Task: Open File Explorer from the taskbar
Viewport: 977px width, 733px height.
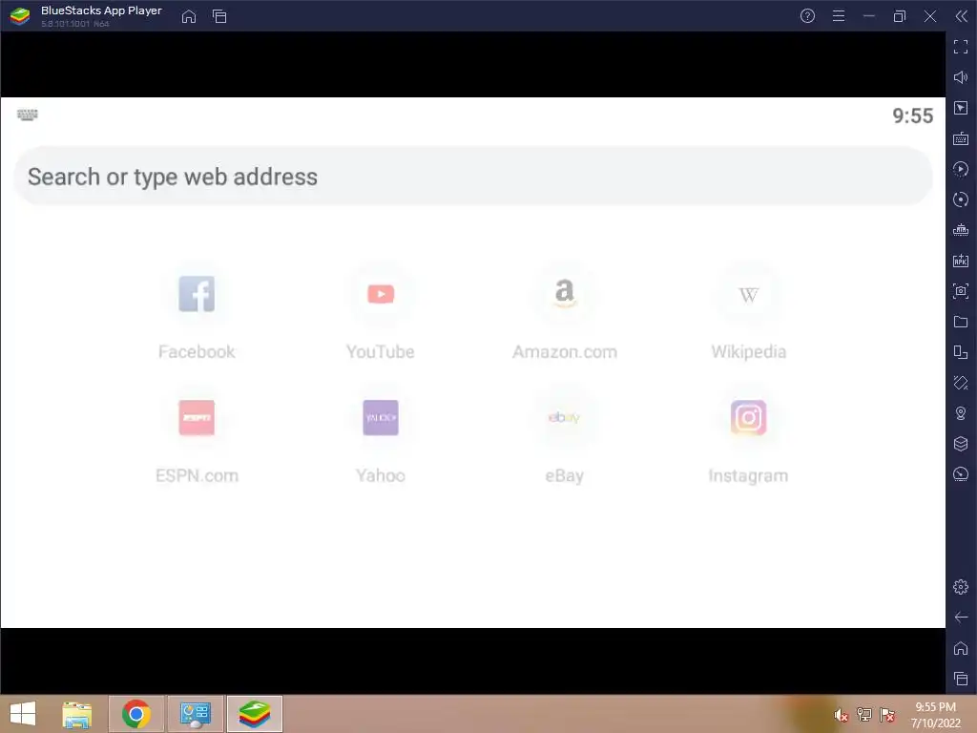Action: pos(76,714)
